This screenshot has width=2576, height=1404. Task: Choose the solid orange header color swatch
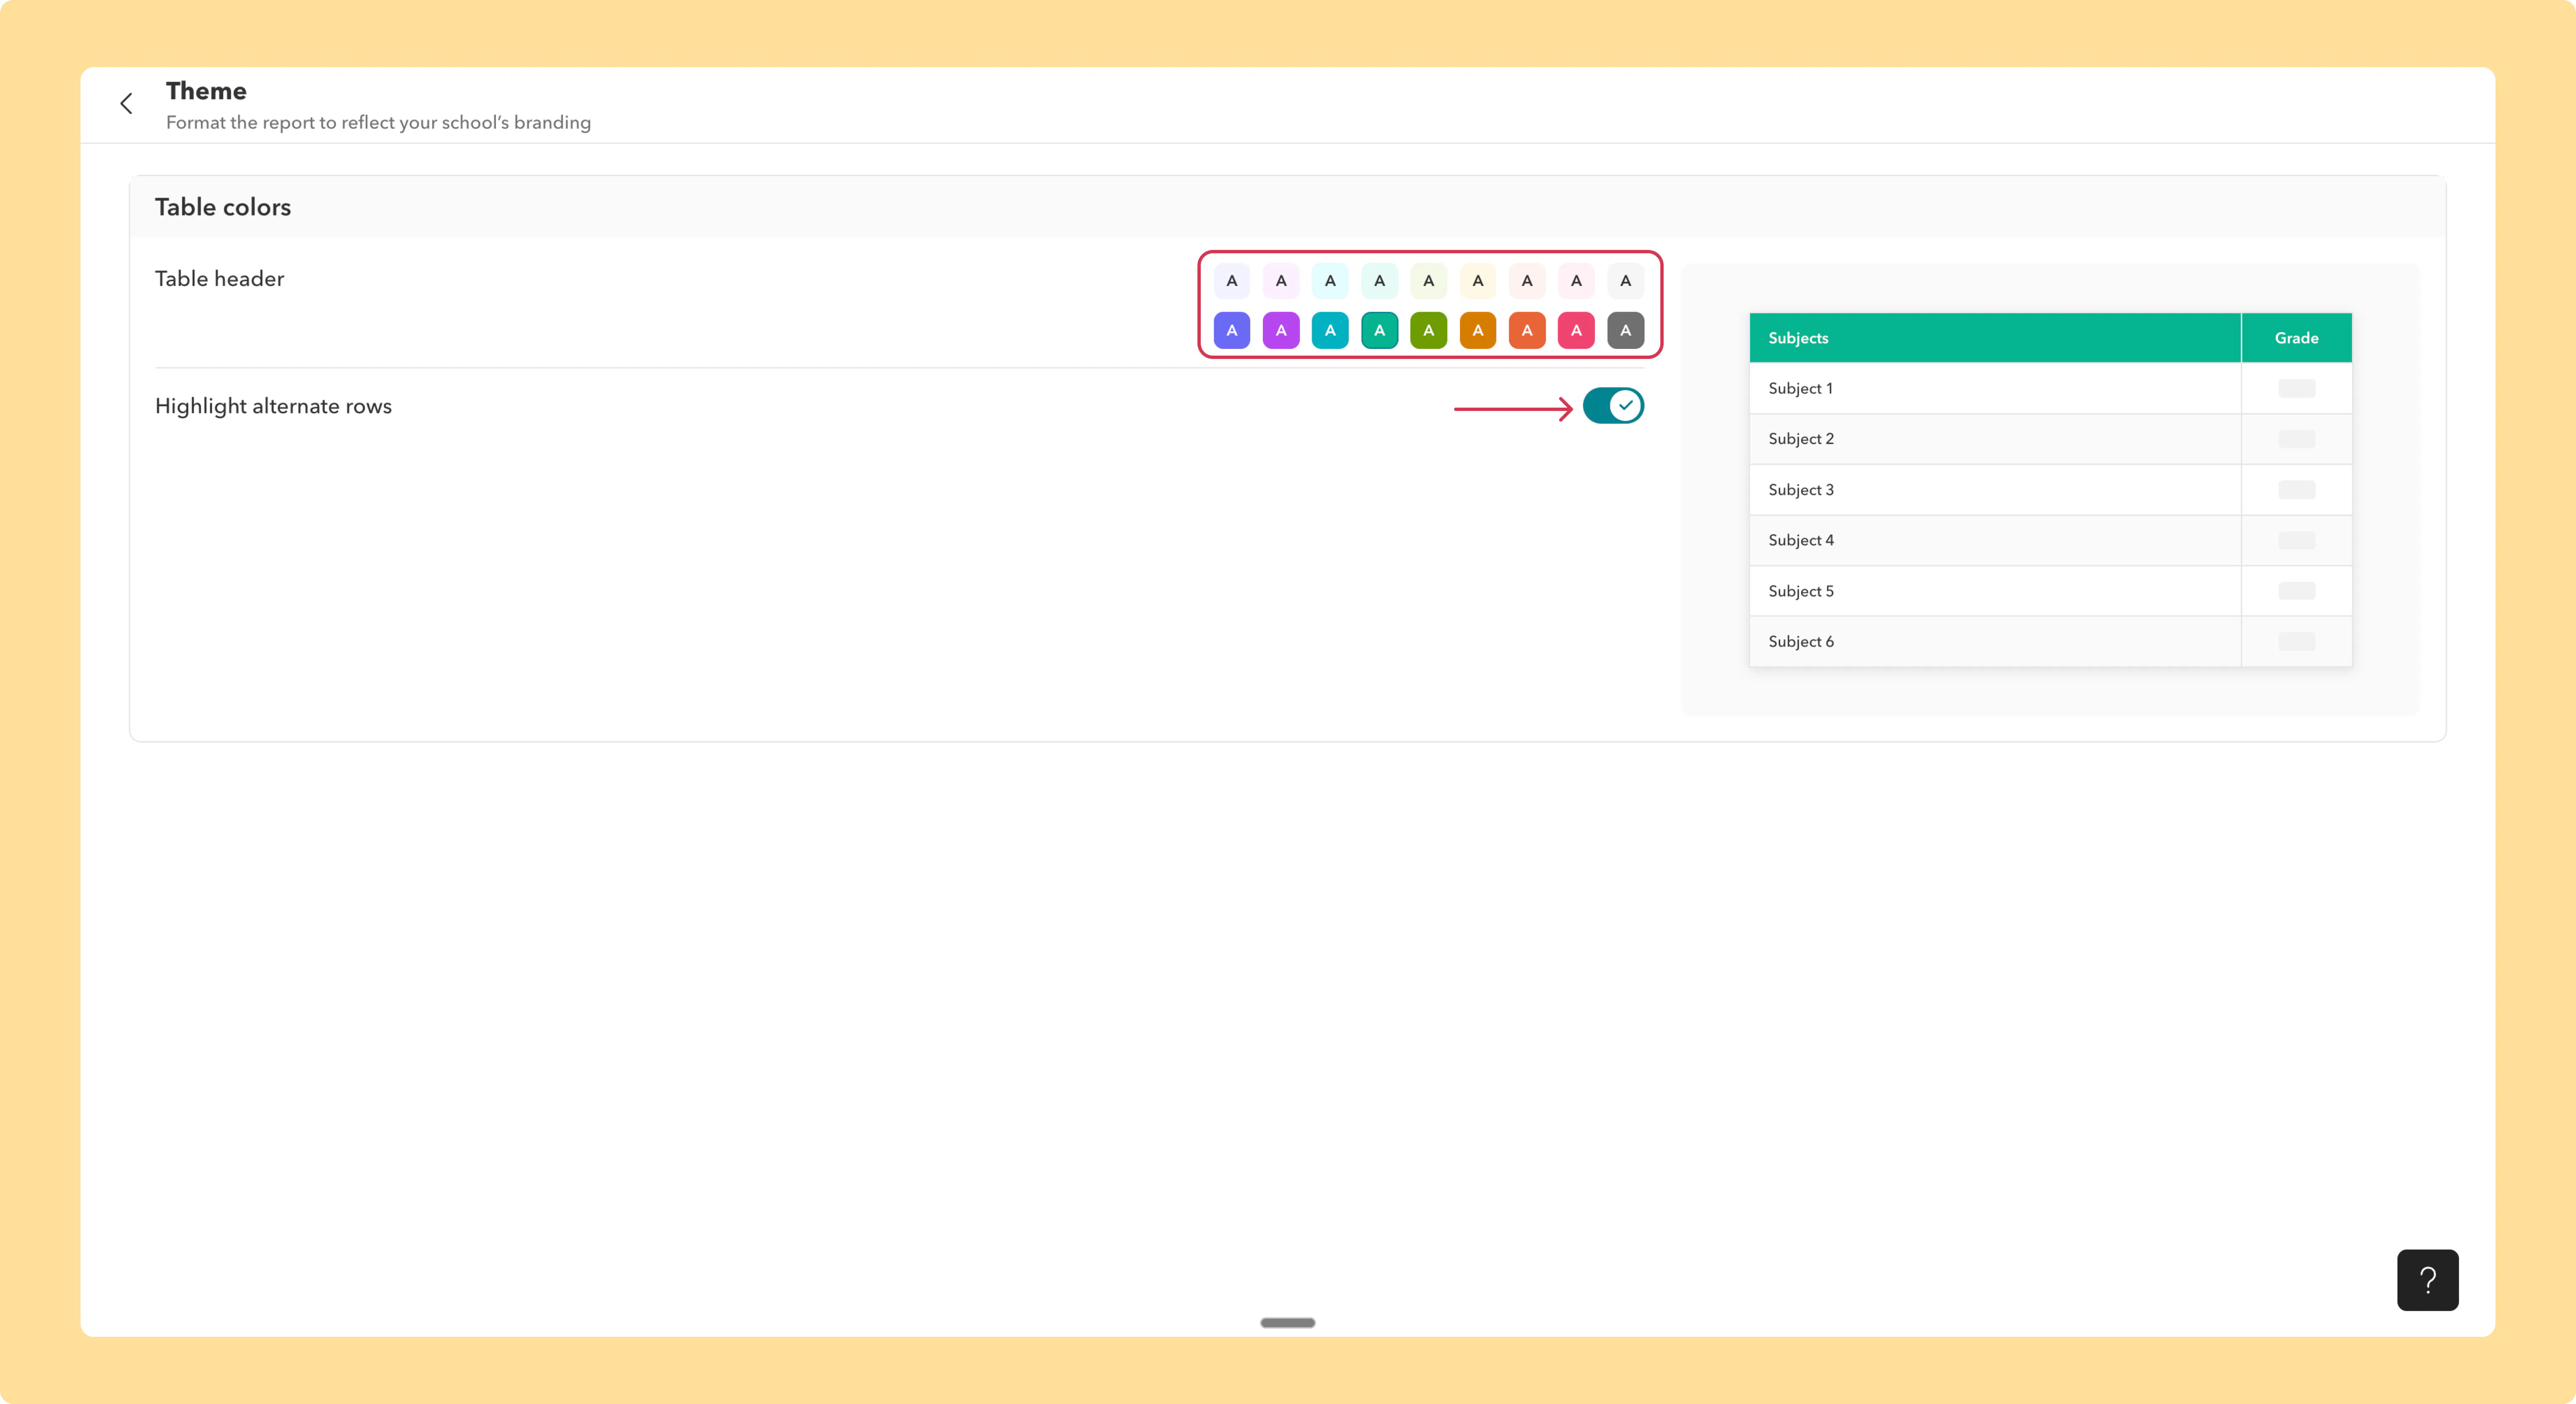(1527, 330)
